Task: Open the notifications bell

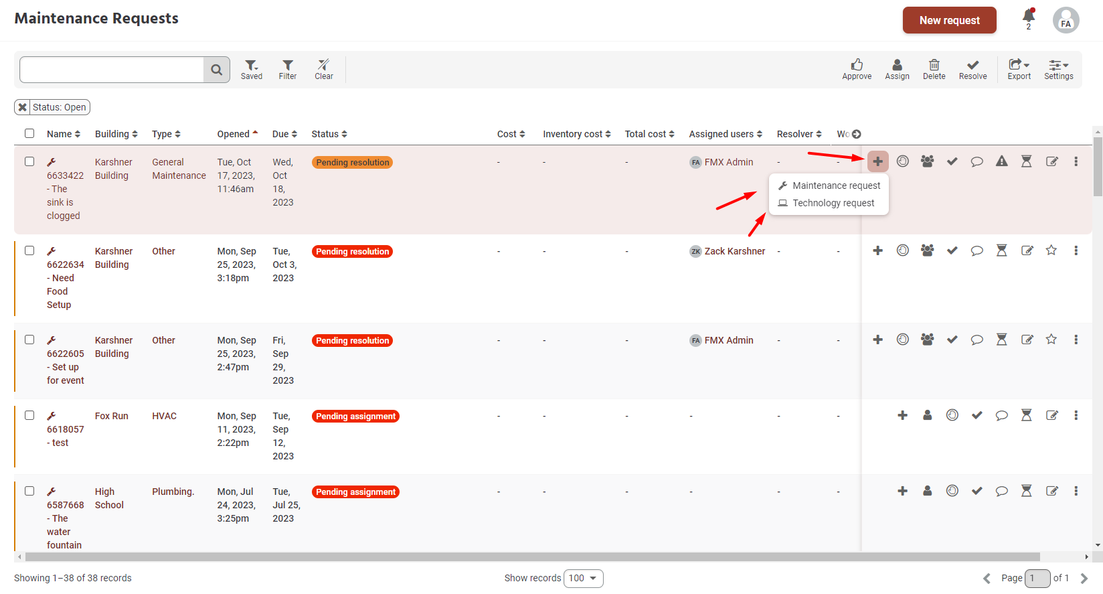Action: click(x=1028, y=17)
